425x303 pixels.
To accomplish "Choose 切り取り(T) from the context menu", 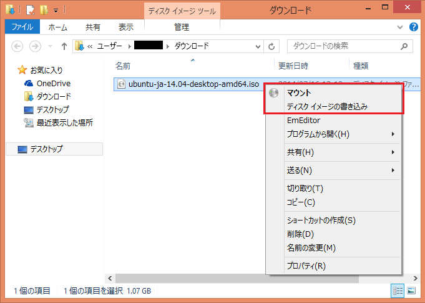I will click(x=334, y=189).
